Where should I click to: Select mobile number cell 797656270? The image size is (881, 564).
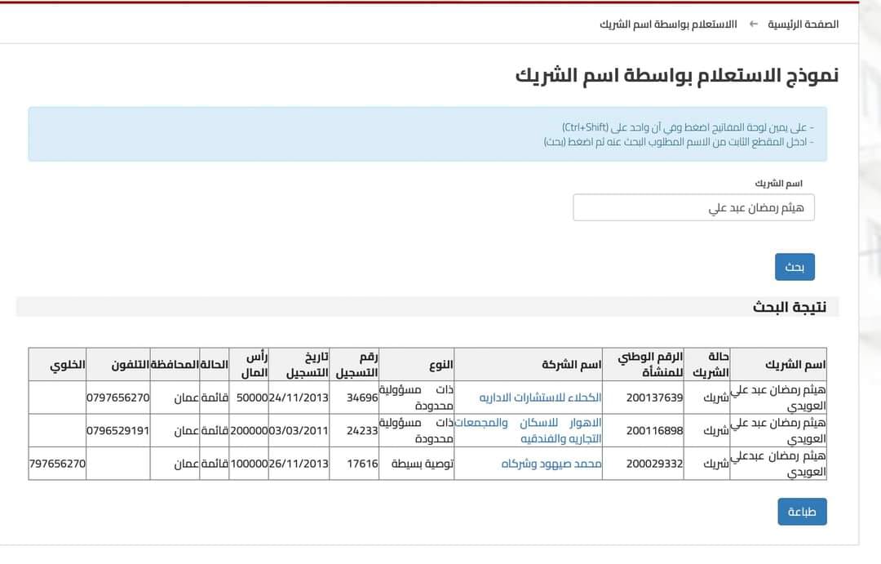[x=58, y=463]
